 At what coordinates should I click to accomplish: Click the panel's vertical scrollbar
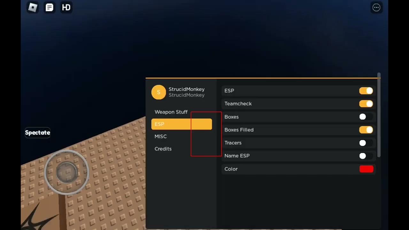pos(379,115)
